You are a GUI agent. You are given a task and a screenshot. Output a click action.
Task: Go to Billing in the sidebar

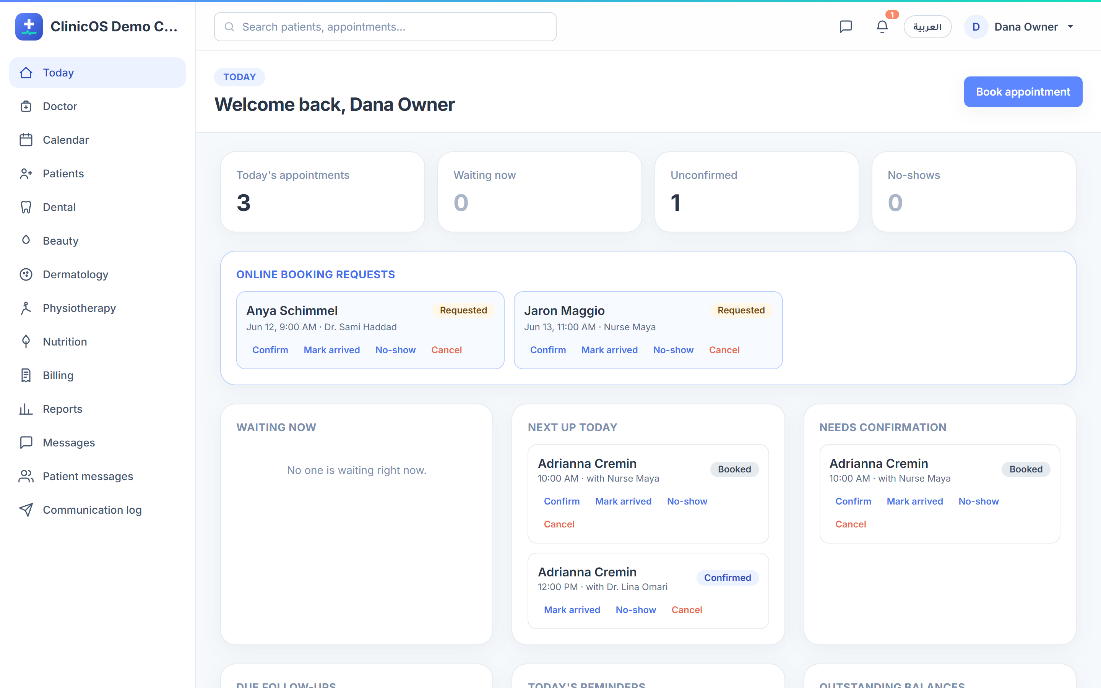[x=97, y=376]
